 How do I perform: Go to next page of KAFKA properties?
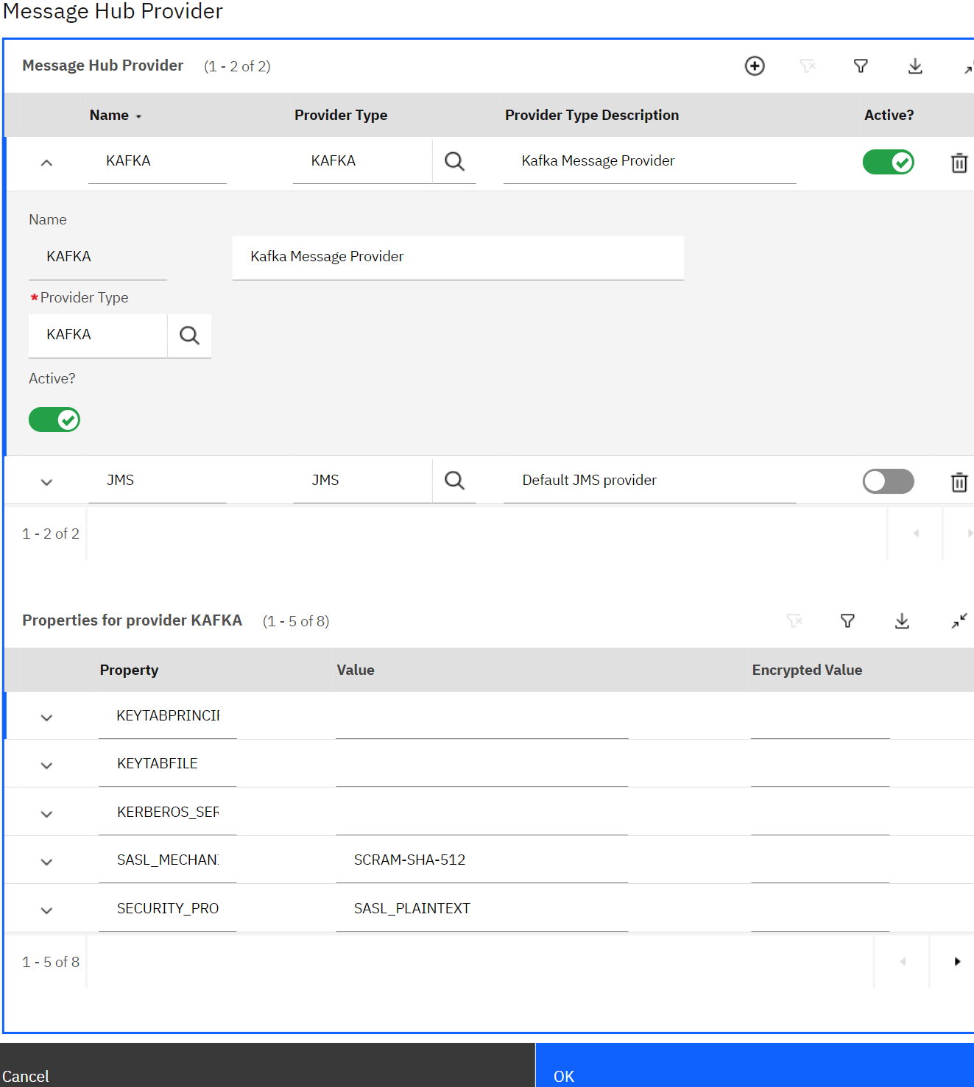956,961
